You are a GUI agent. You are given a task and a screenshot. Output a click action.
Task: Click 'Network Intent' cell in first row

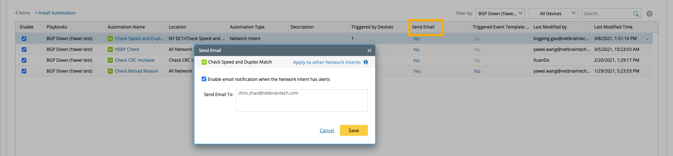(x=245, y=39)
